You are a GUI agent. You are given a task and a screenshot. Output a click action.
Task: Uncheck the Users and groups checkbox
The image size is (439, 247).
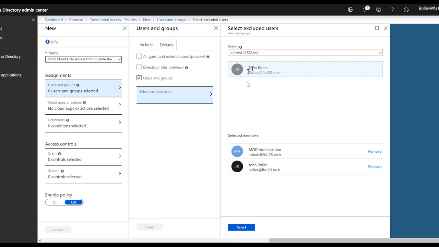point(139,78)
